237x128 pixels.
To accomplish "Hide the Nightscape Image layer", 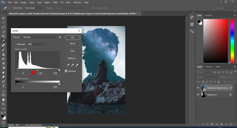I will [198, 88].
